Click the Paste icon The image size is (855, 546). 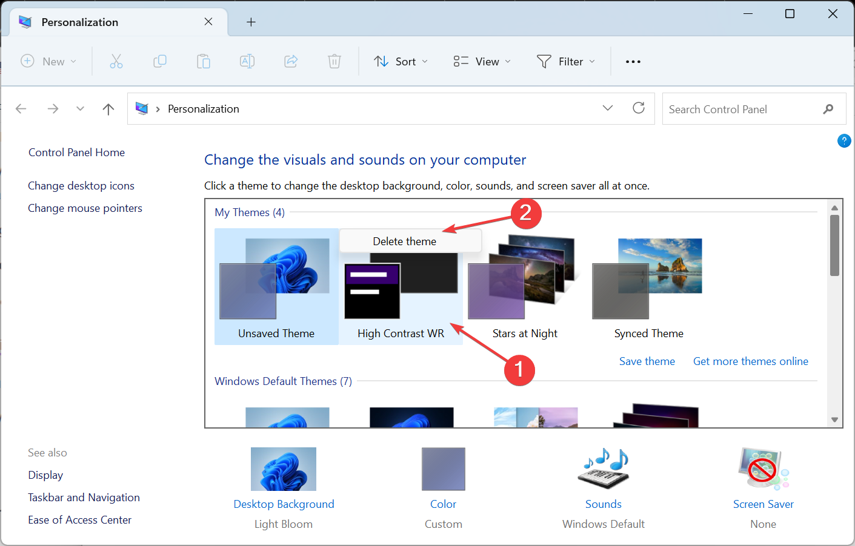pyautogui.click(x=204, y=61)
